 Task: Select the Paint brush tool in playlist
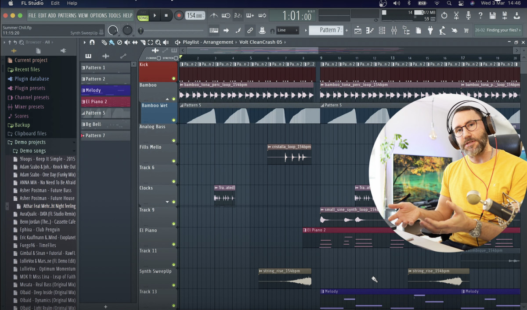click(112, 43)
